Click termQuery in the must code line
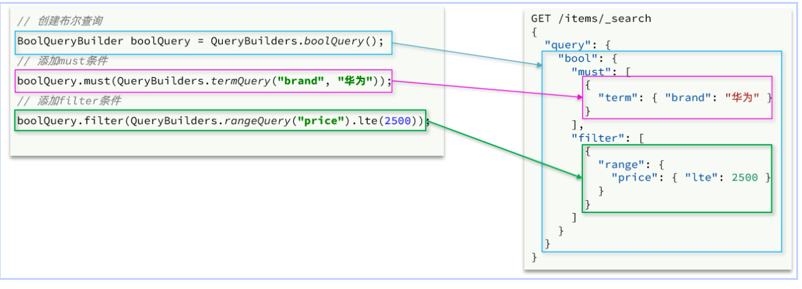Image resolution: width=802 pixels, height=289 pixels. pos(240,81)
